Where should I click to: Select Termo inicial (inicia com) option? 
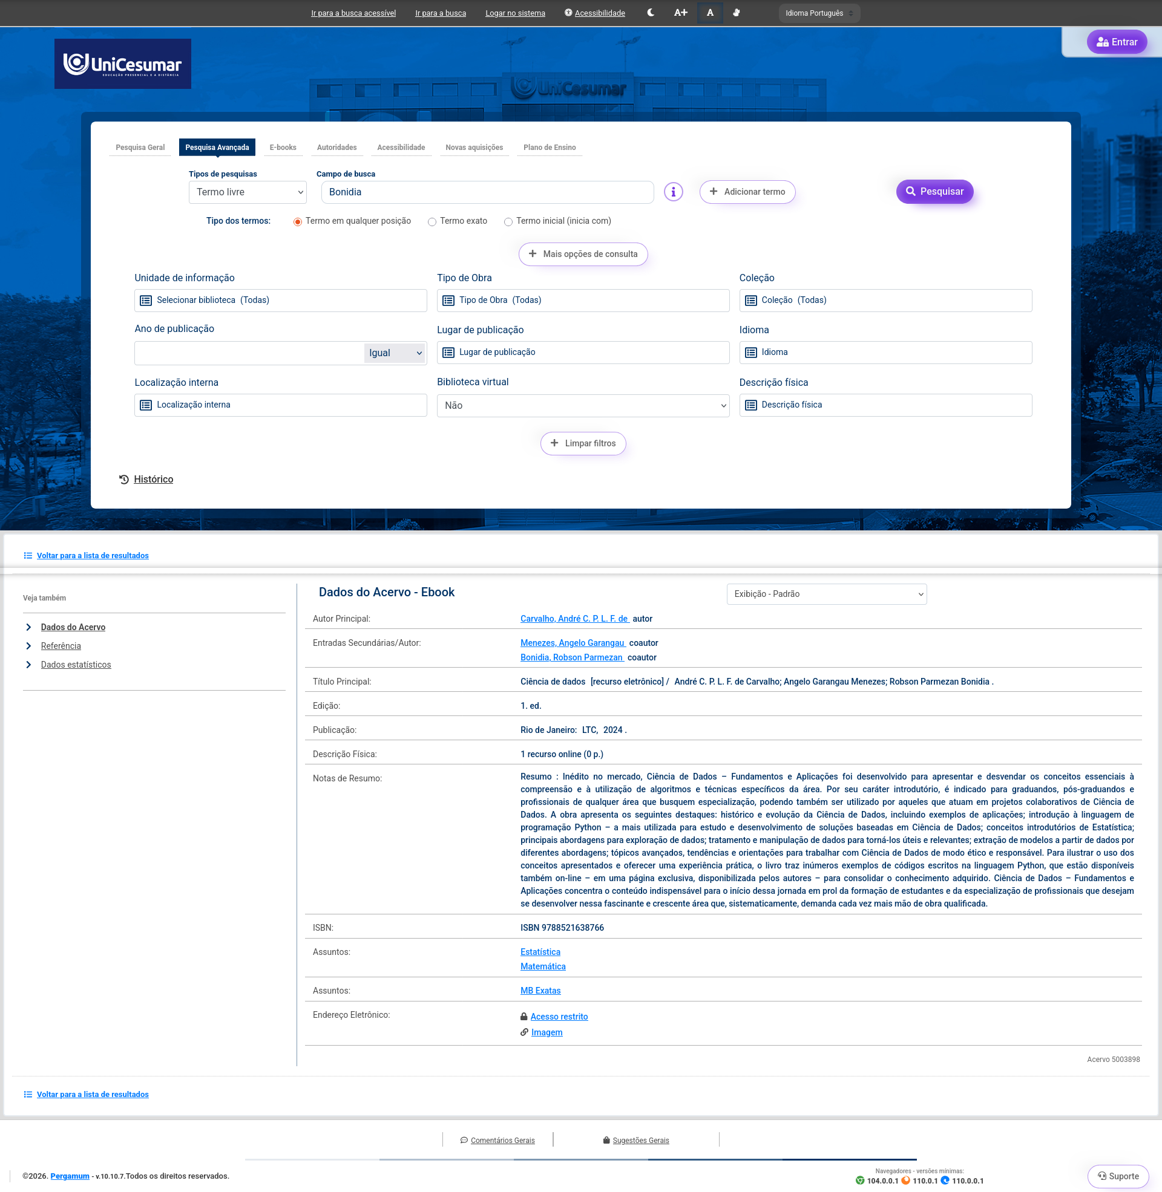click(508, 222)
